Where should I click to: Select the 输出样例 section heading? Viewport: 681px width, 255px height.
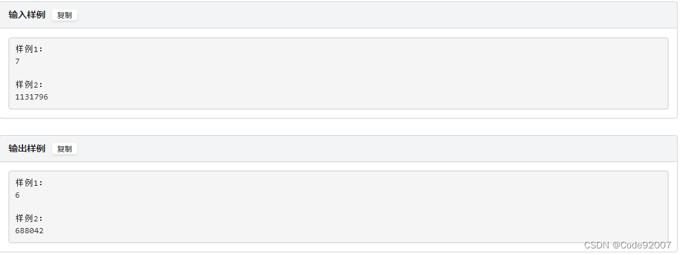27,148
